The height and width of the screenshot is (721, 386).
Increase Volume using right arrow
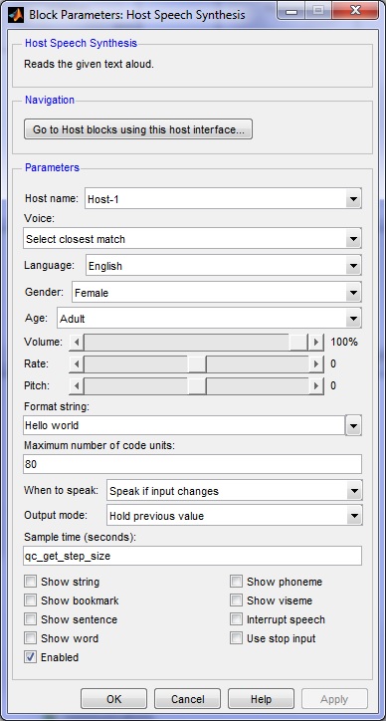point(315,343)
